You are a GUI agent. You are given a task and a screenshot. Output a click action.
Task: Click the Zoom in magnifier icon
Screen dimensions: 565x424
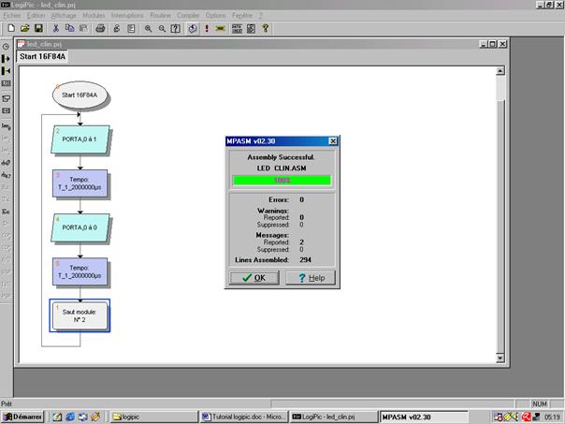(149, 29)
